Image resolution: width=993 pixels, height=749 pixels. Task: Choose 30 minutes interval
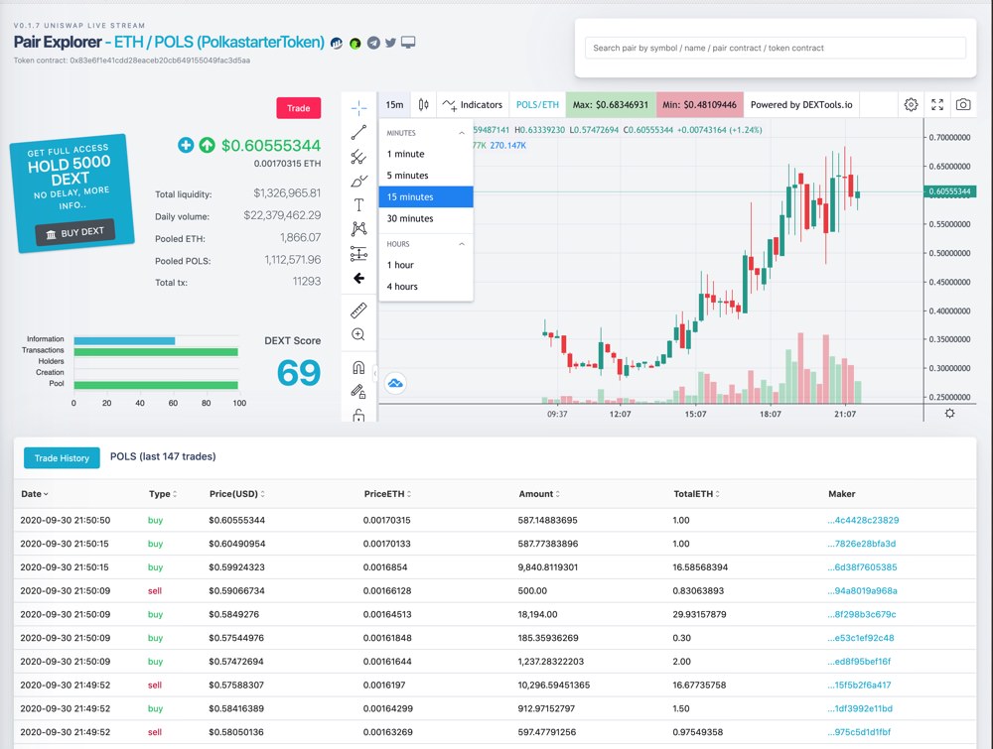tap(426, 218)
